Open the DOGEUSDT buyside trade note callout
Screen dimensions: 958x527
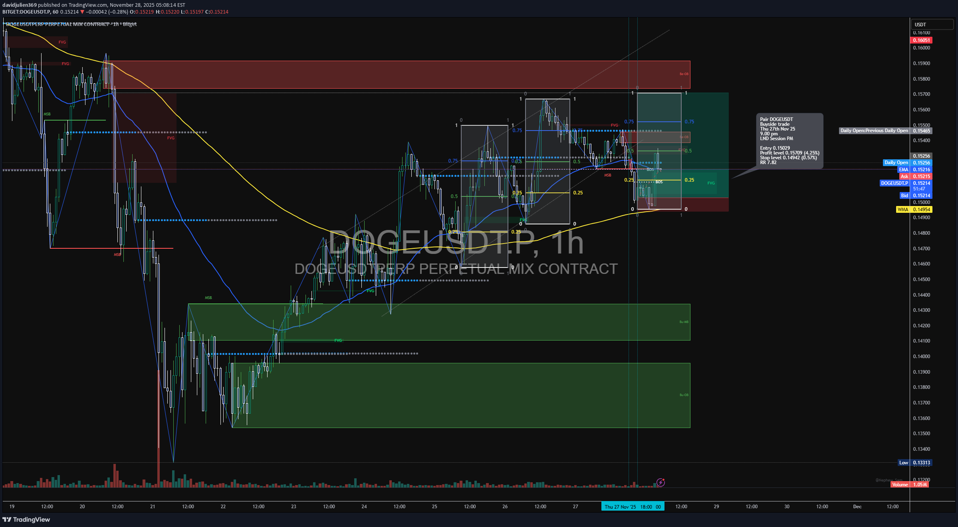coord(789,141)
